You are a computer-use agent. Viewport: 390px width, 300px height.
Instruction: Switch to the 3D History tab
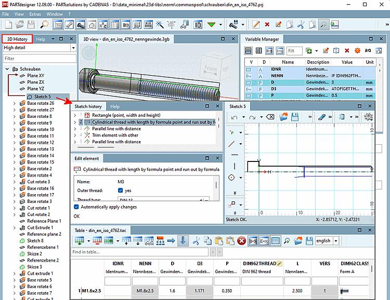(x=17, y=39)
